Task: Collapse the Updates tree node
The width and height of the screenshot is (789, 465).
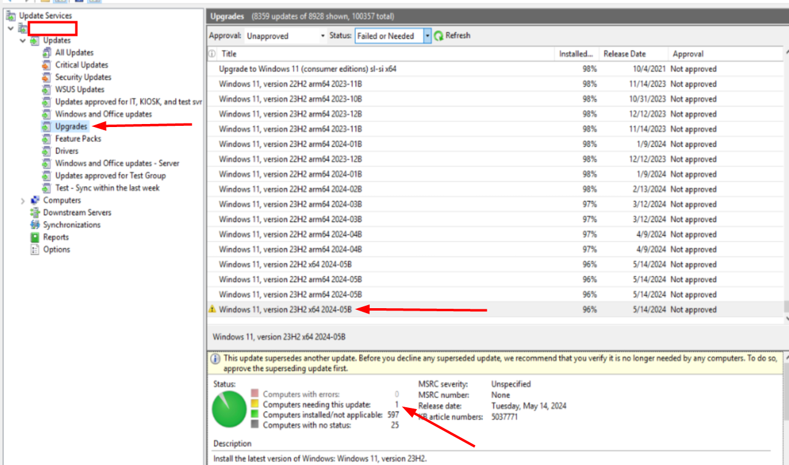Action: (x=23, y=40)
